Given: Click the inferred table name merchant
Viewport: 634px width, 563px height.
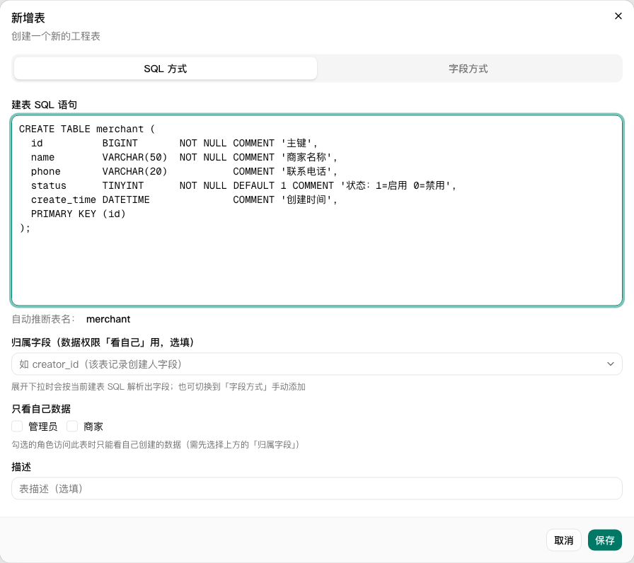Looking at the screenshot, I should (108, 319).
